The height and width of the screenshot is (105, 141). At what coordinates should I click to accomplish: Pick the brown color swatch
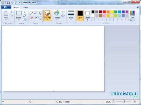(x=100, y=15)
